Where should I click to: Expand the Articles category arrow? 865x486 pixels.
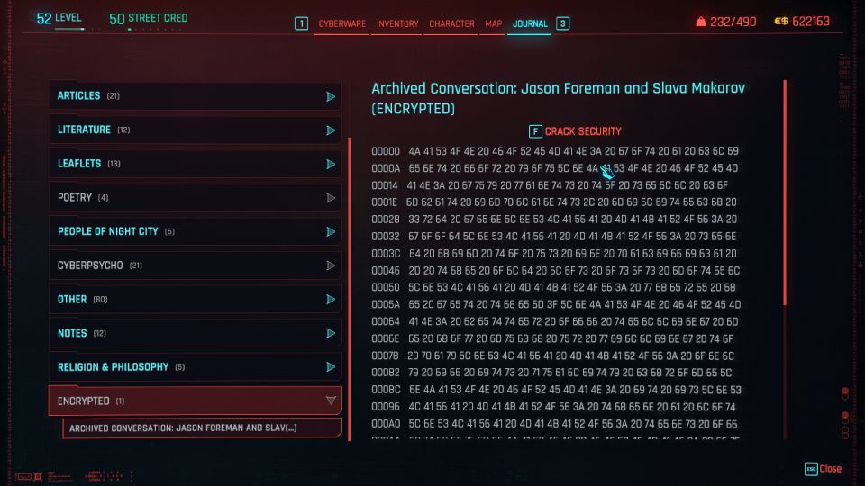[x=331, y=96]
